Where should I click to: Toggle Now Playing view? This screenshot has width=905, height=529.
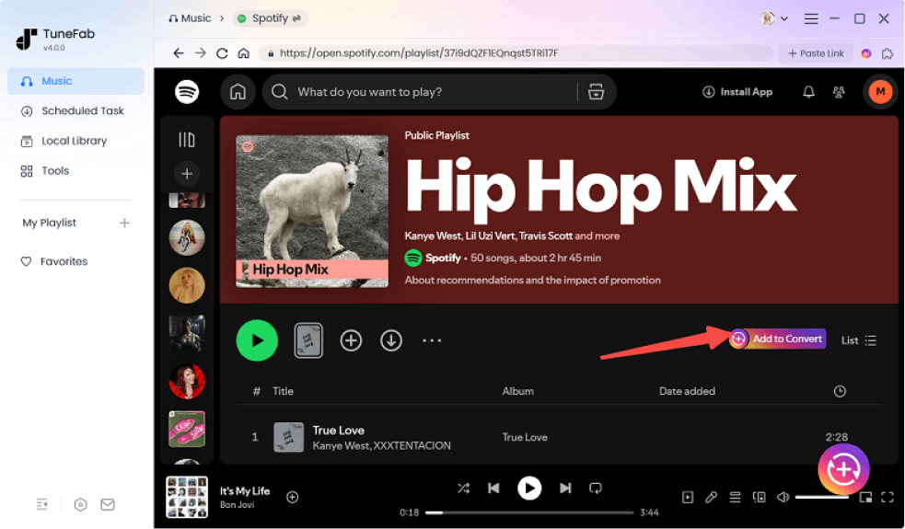coord(688,498)
